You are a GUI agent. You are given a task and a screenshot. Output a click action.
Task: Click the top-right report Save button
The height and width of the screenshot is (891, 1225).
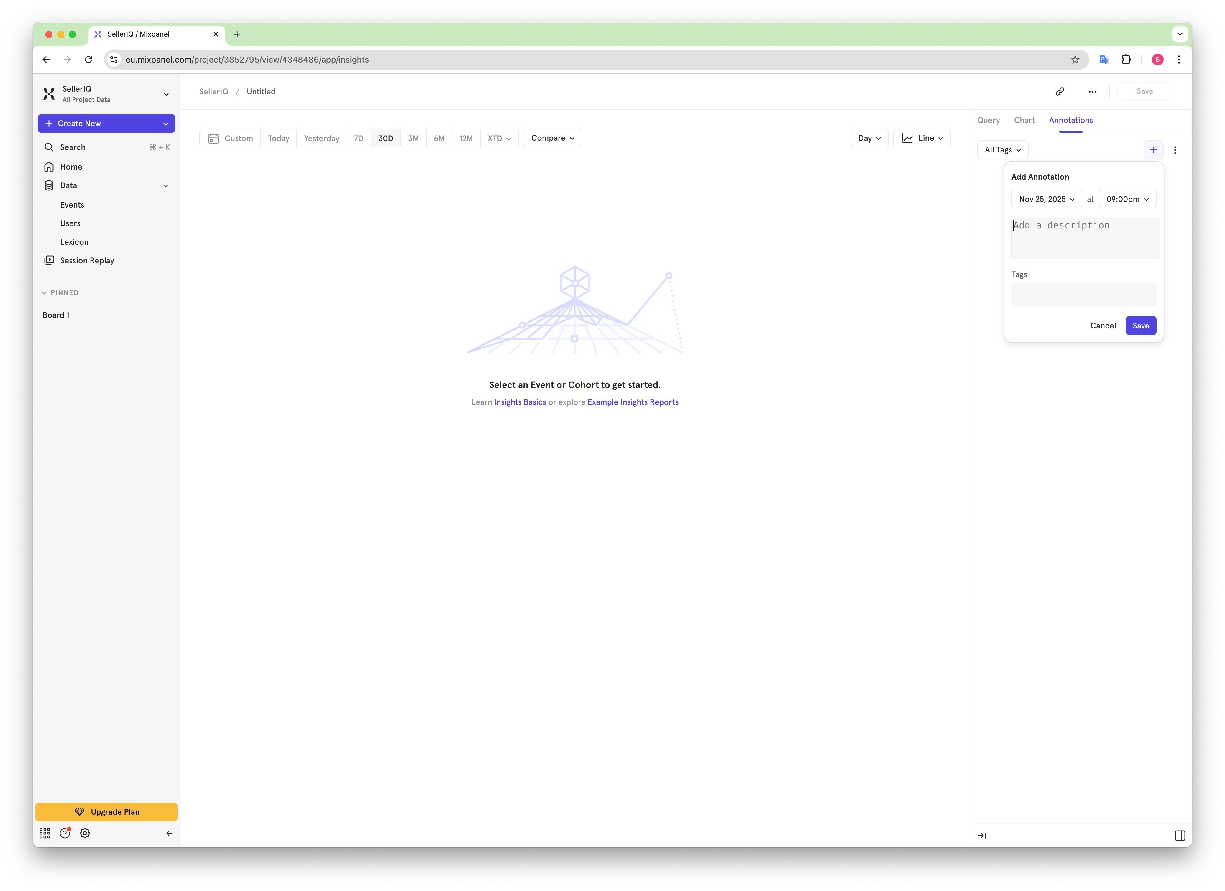[1144, 91]
